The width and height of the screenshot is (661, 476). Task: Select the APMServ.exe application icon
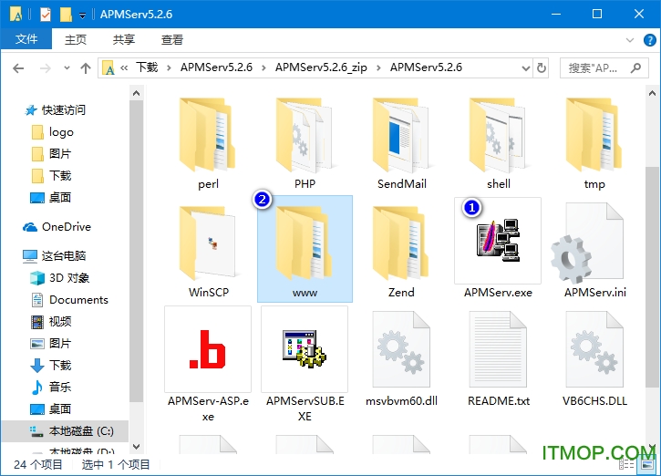[x=498, y=241]
